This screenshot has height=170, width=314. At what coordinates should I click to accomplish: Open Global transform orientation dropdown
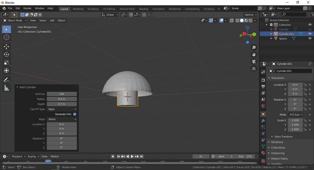110,15
